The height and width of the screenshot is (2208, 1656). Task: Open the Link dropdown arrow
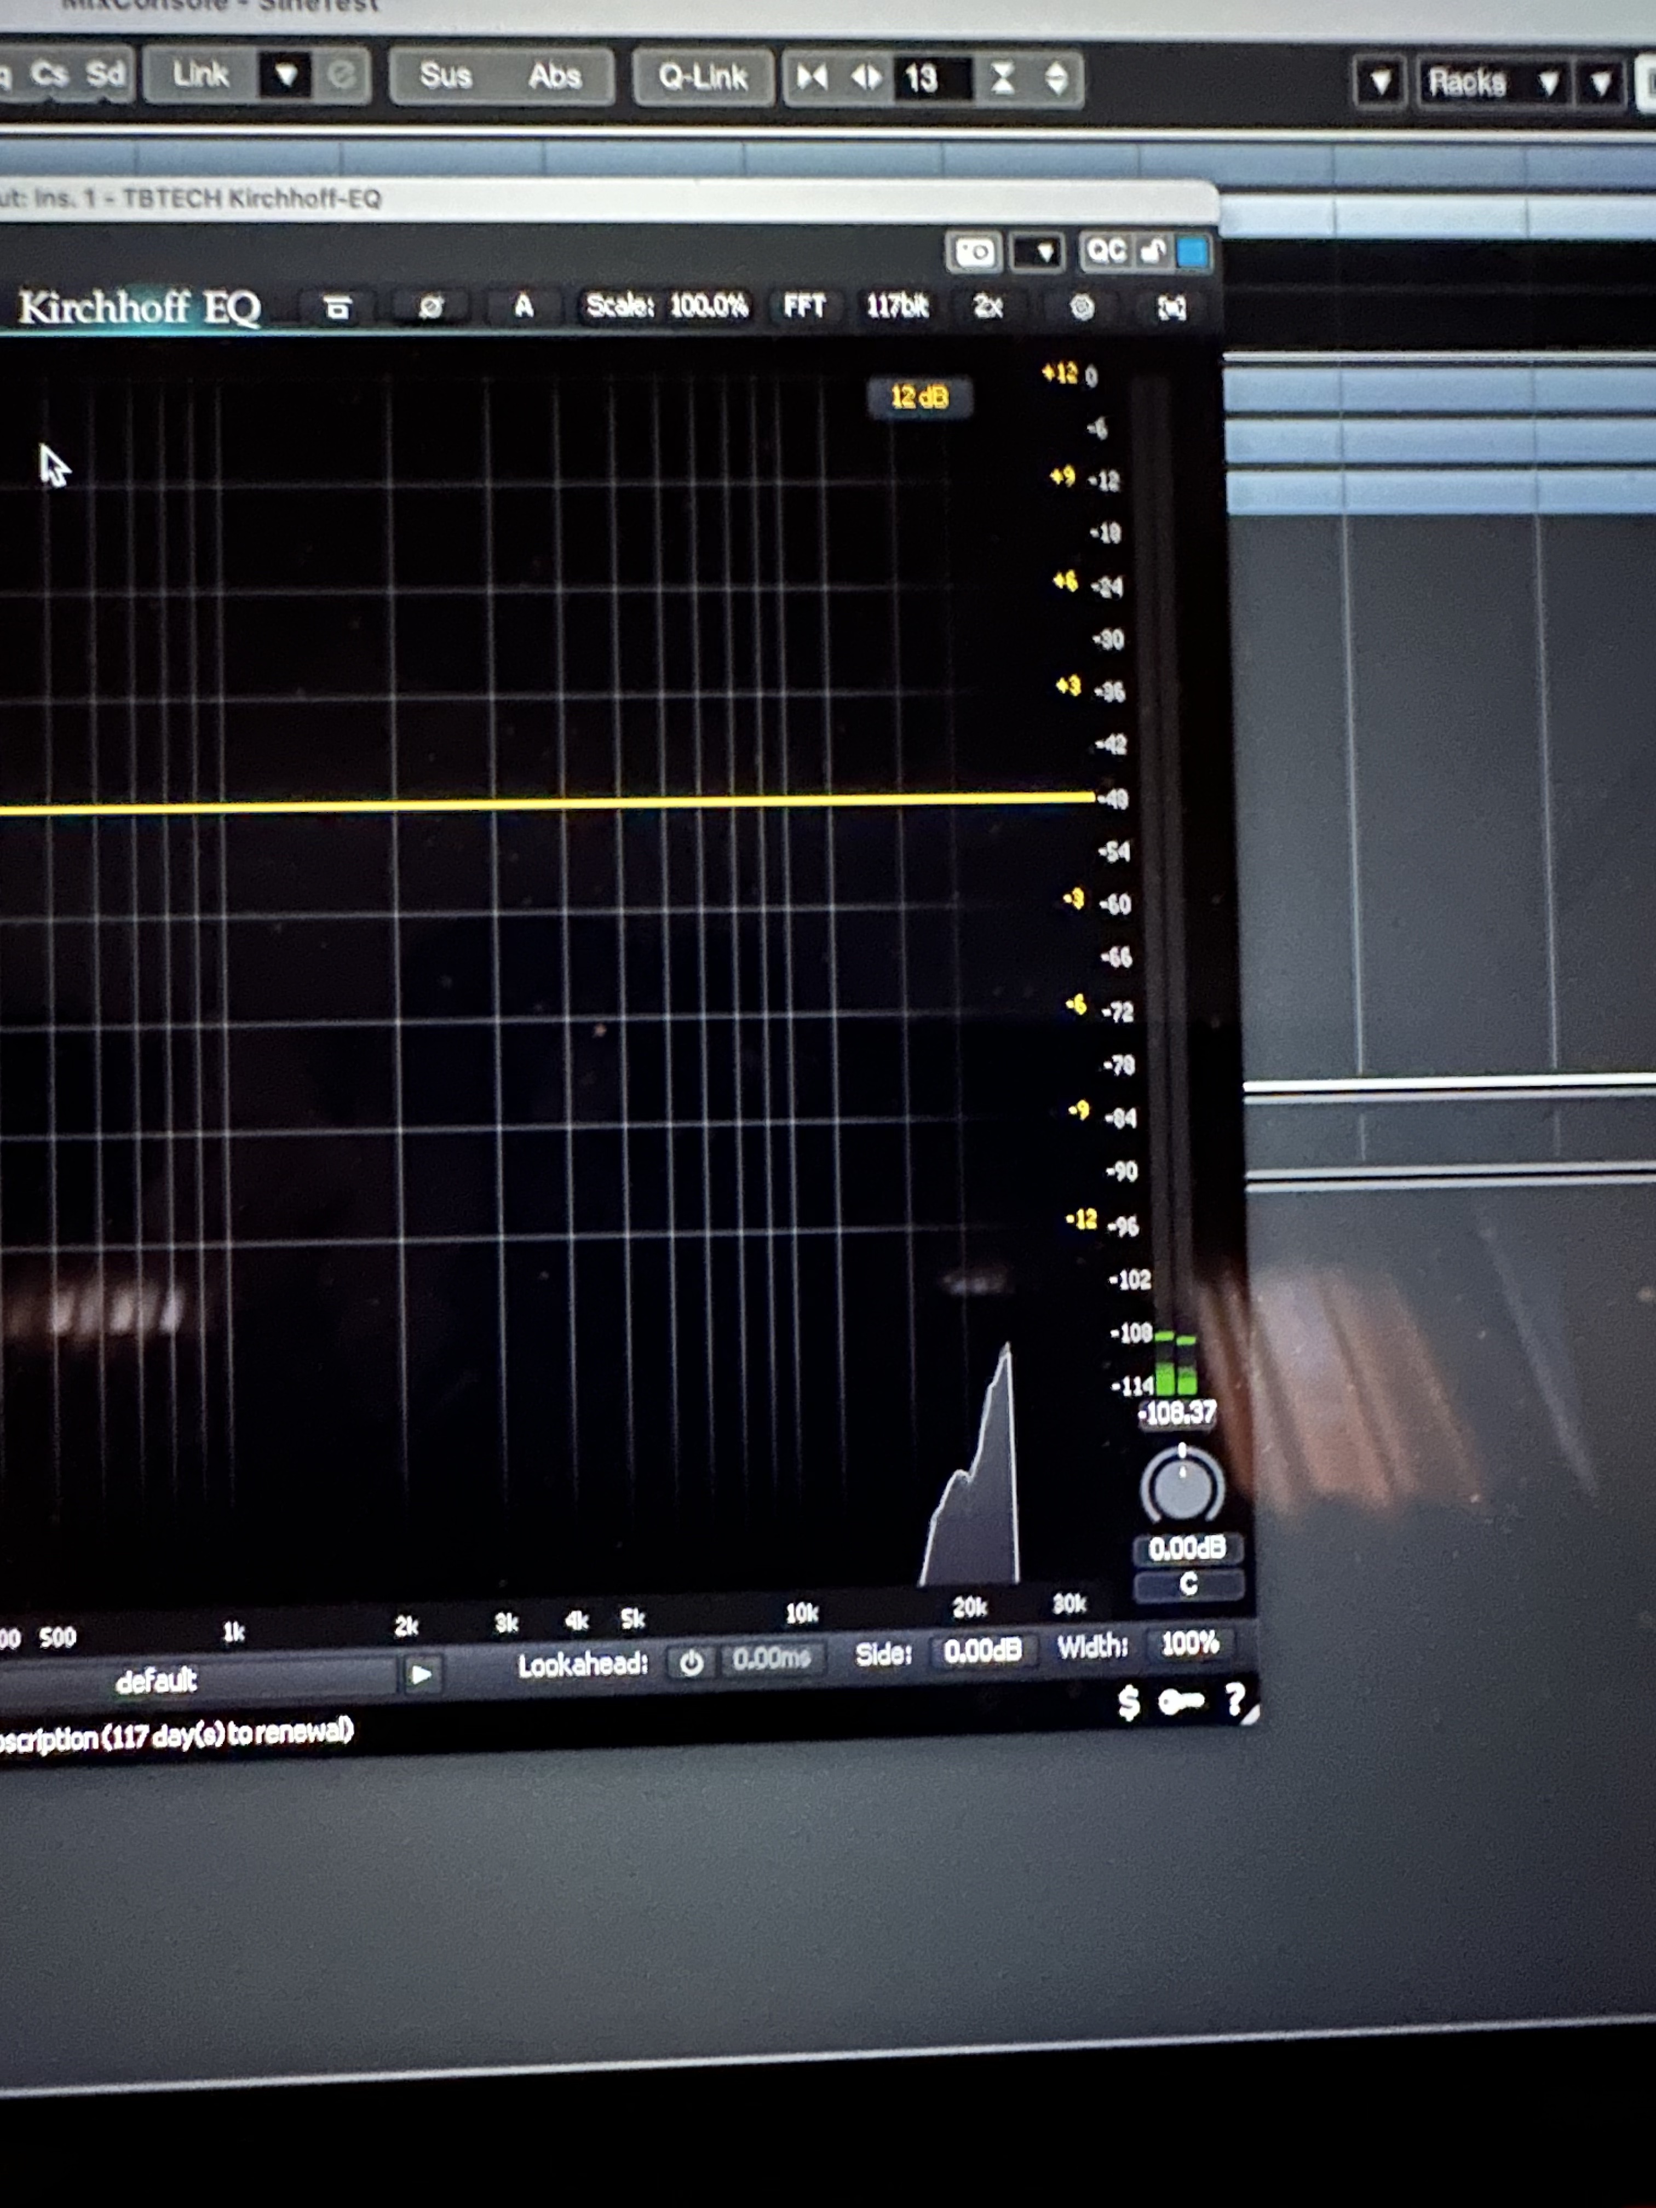285,75
